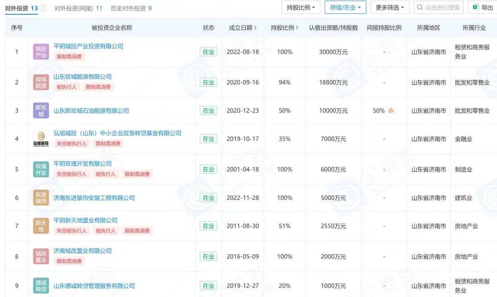Open the 存续/在业 status dropdown
This screenshot has width=497, height=297.
[x=345, y=7]
